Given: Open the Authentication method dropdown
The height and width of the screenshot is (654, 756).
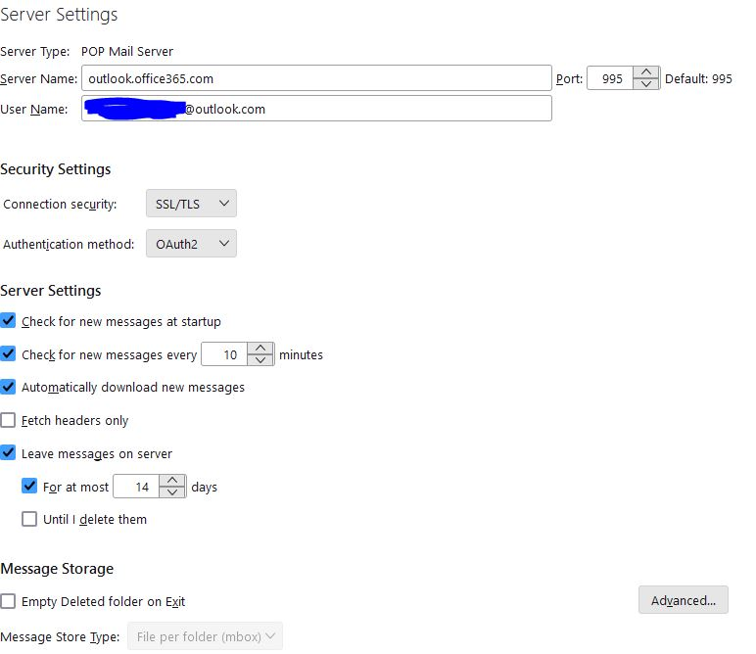Looking at the screenshot, I should click(x=191, y=244).
